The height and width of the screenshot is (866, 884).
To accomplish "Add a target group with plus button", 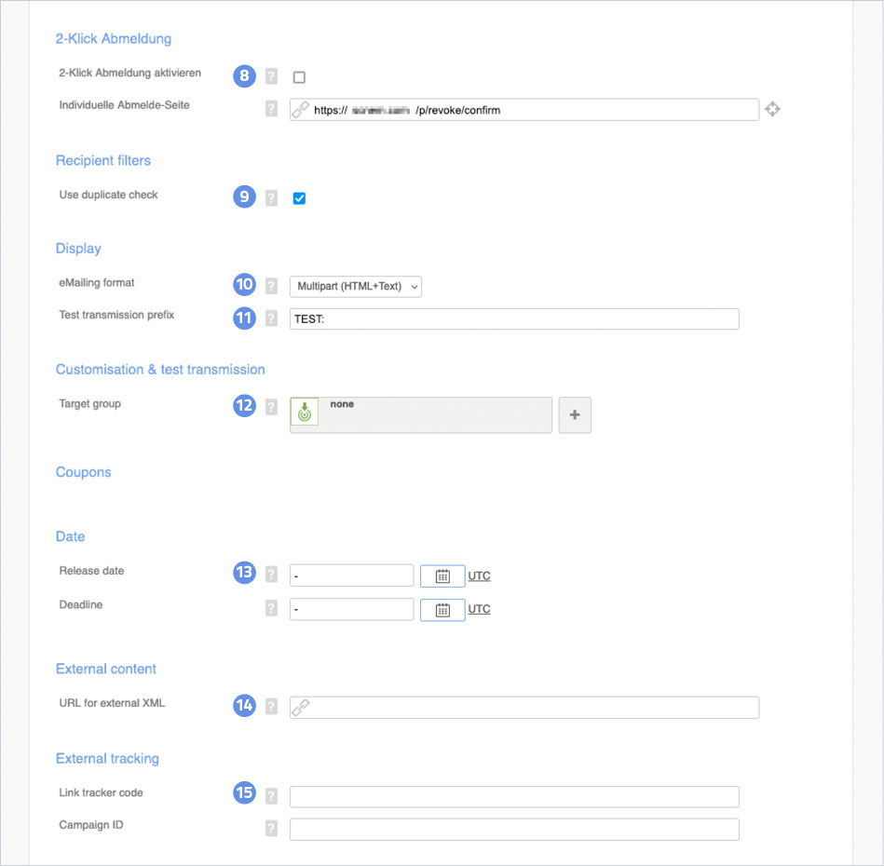I will [x=575, y=415].
